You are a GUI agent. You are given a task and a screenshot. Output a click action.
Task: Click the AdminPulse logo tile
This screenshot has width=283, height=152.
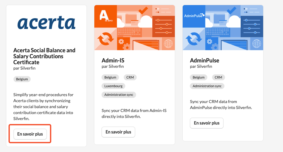194,16
